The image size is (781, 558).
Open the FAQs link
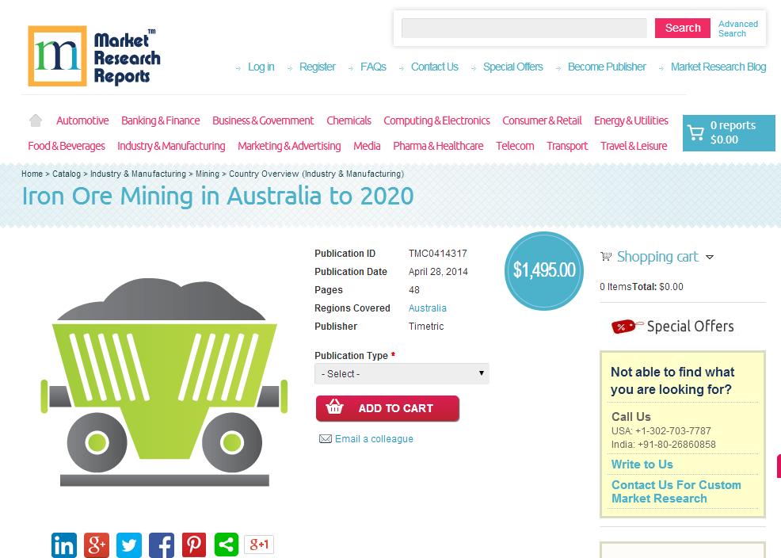point(373,67)
